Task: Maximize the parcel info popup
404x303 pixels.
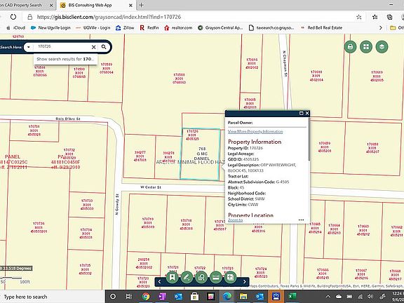Action: [301, 113]
